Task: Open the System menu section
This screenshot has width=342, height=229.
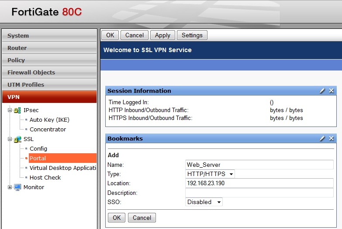Action: pos(49,36)
